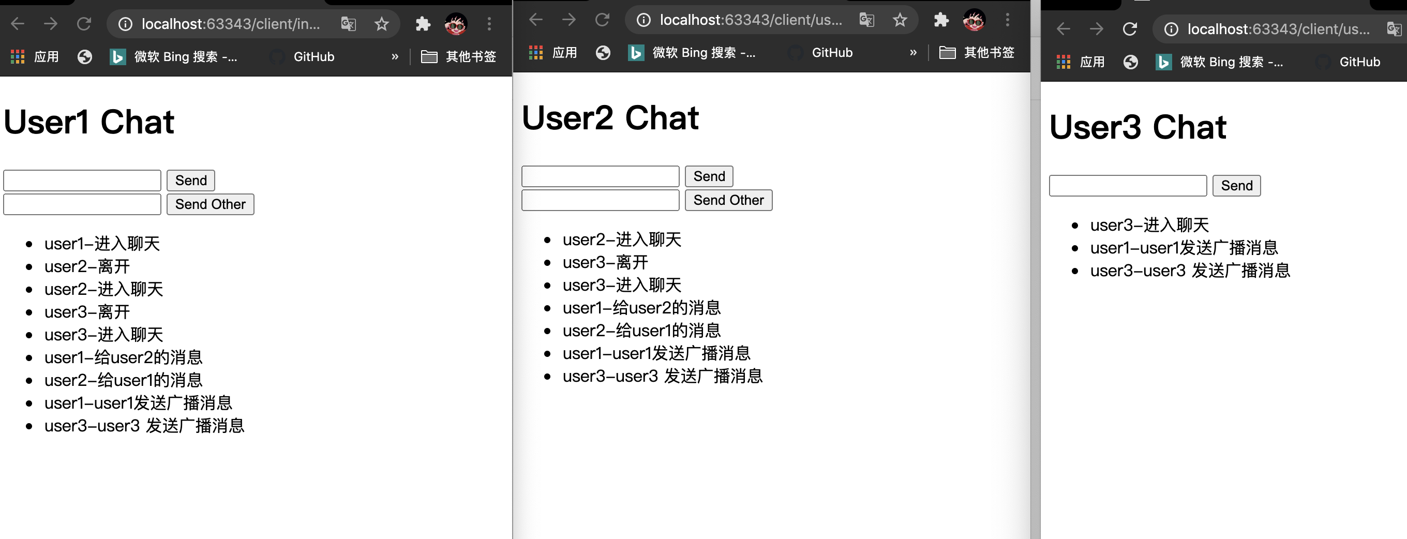Click the message input box in User3 Chat
The image size is (1407, 539).
coord(1127,186)
